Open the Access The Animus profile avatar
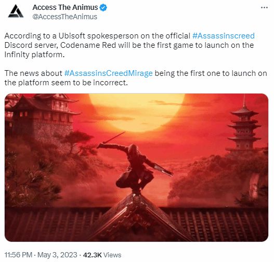 coord(16,11)
